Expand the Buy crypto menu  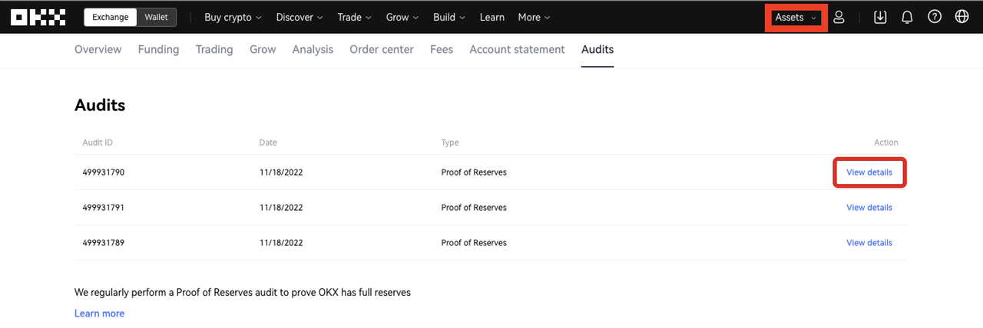[233, 17]
